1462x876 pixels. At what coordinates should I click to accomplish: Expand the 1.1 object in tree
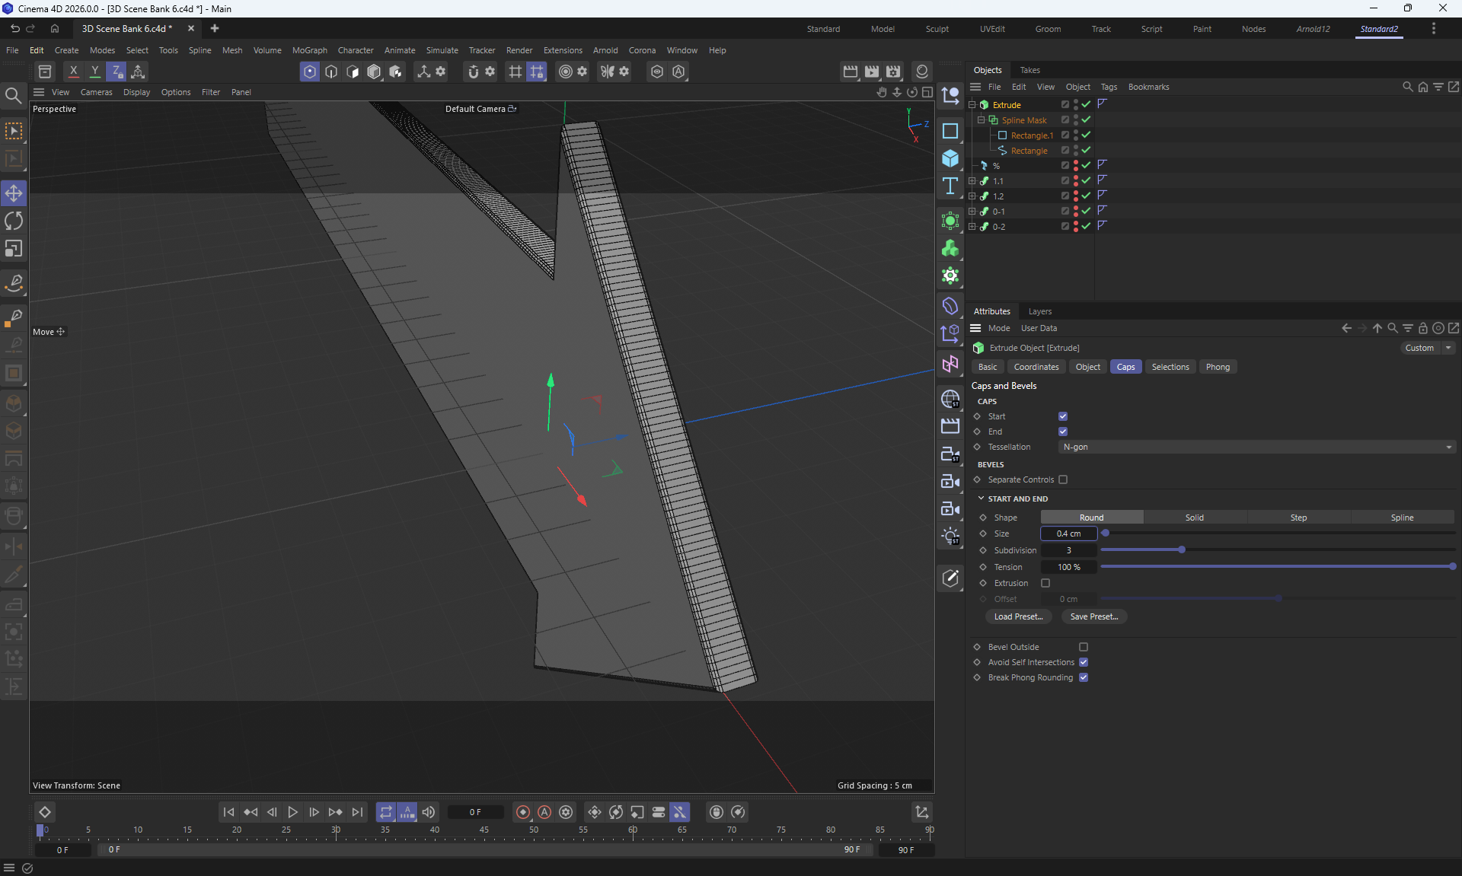pyautogui.click(x=972, y=181)
